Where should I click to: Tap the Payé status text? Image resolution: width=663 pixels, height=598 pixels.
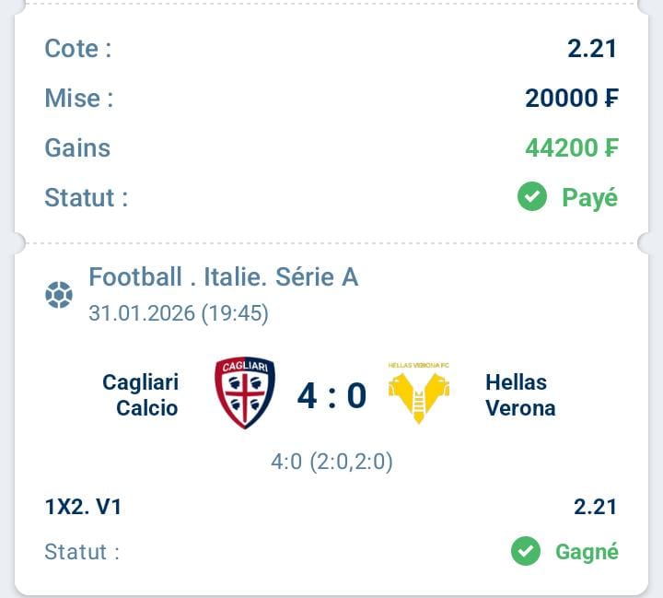point(589,197)
